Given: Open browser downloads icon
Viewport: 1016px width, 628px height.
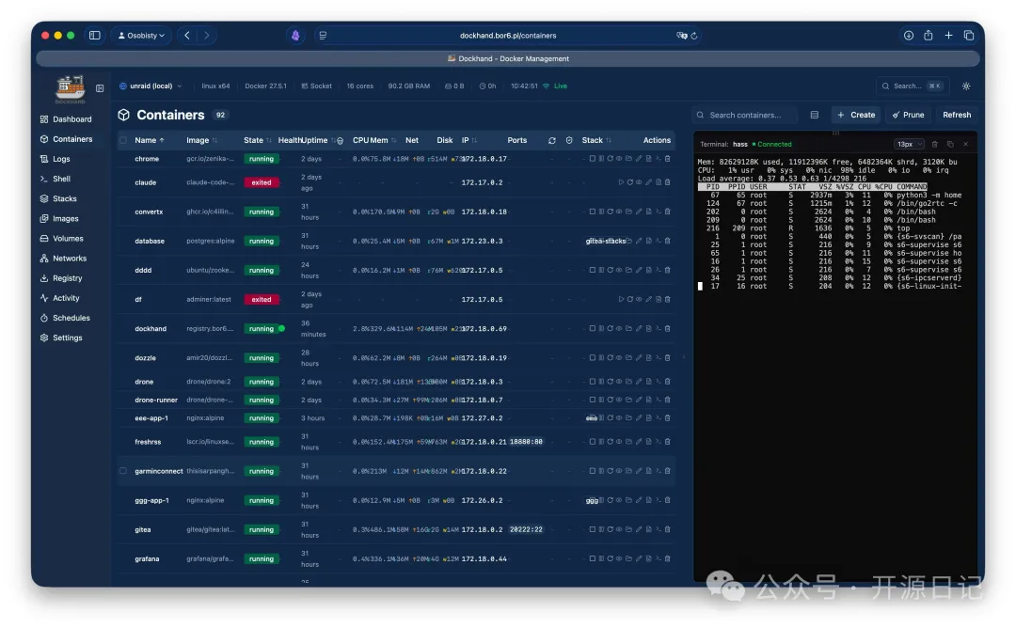Looking at the screenshot, I should point(909,36).
